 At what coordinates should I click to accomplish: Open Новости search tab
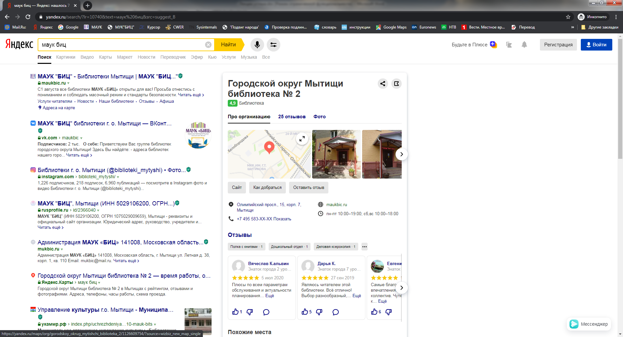pyautogui.click(x=146, y=57)
